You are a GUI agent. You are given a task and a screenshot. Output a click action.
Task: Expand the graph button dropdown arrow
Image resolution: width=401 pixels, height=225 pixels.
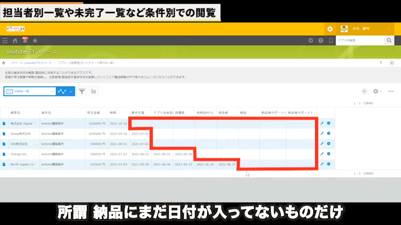71,91
